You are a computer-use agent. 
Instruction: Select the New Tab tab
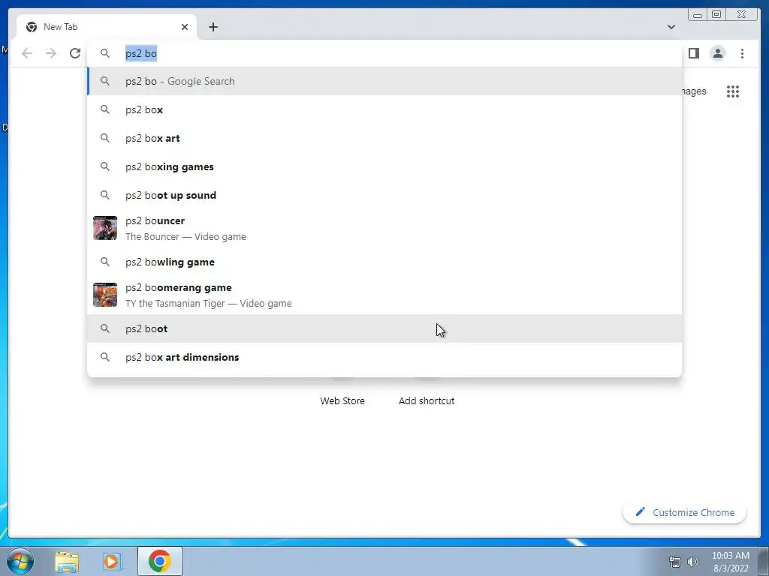[x=107, y=27]
